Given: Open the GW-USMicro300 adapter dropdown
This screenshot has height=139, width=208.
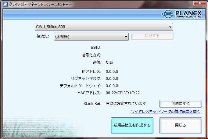Looking at the screenshot, I should (x=104, y=27).
